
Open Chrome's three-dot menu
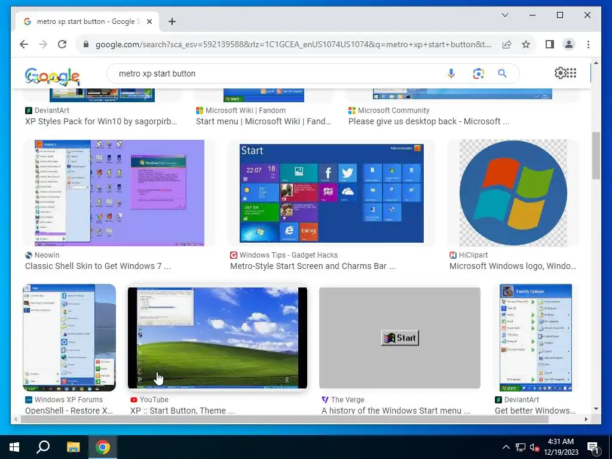click(x=588, y=44)
